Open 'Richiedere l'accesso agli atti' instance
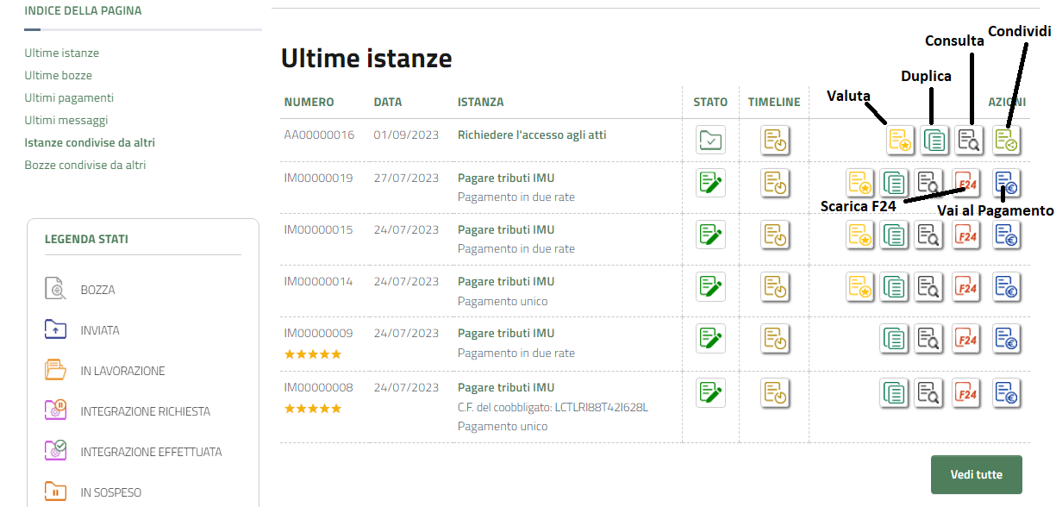Screen dimensions: 1056x507 (x=532, y=135)
